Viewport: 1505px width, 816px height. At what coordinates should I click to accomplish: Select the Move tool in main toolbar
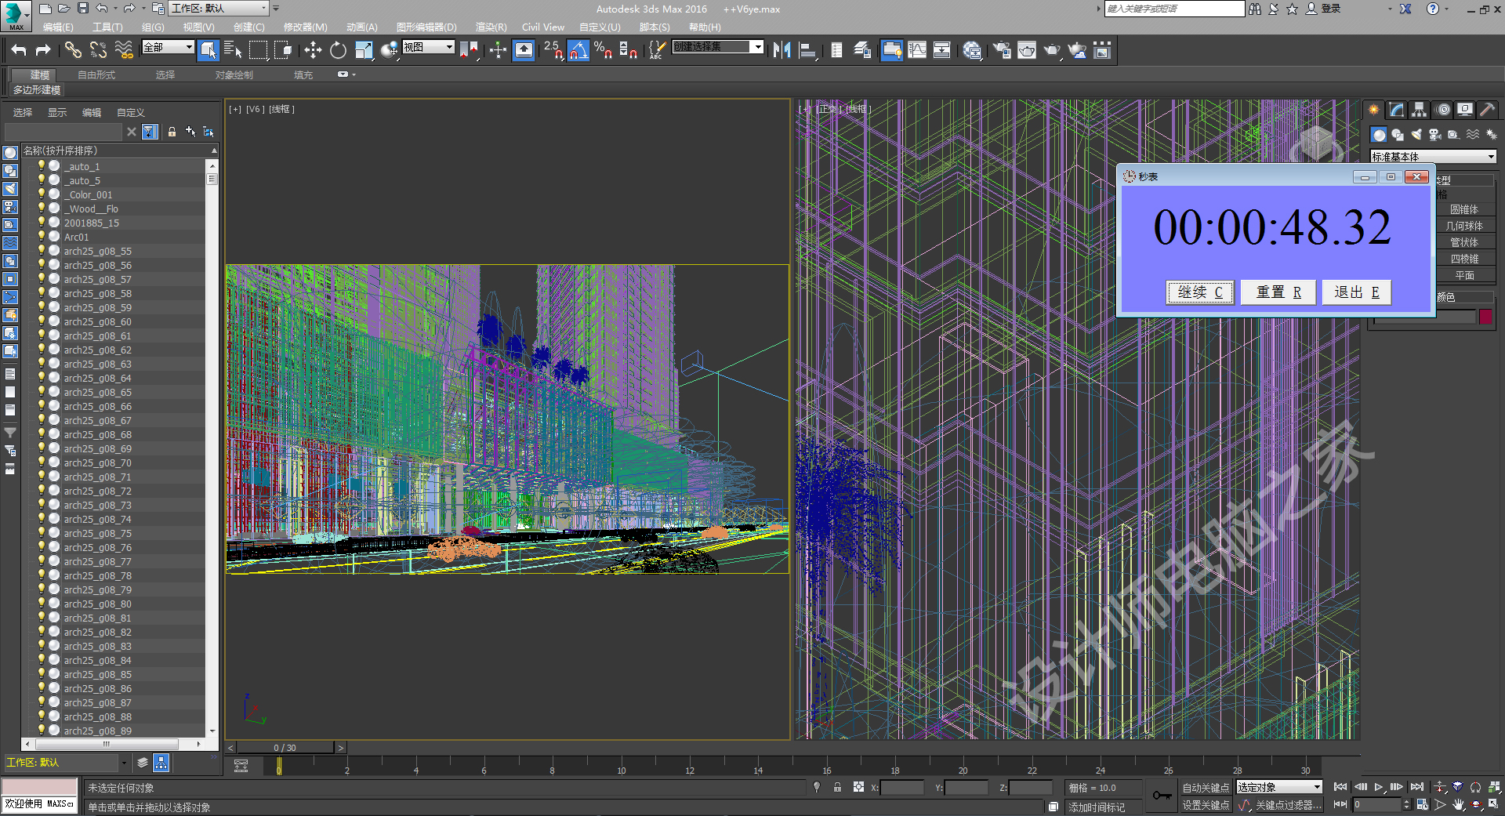[x=313, y=51]
